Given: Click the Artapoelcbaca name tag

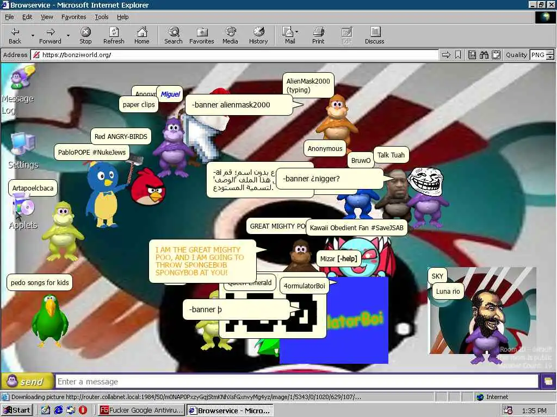Looking at the screenshot, I should coord(33,188).
